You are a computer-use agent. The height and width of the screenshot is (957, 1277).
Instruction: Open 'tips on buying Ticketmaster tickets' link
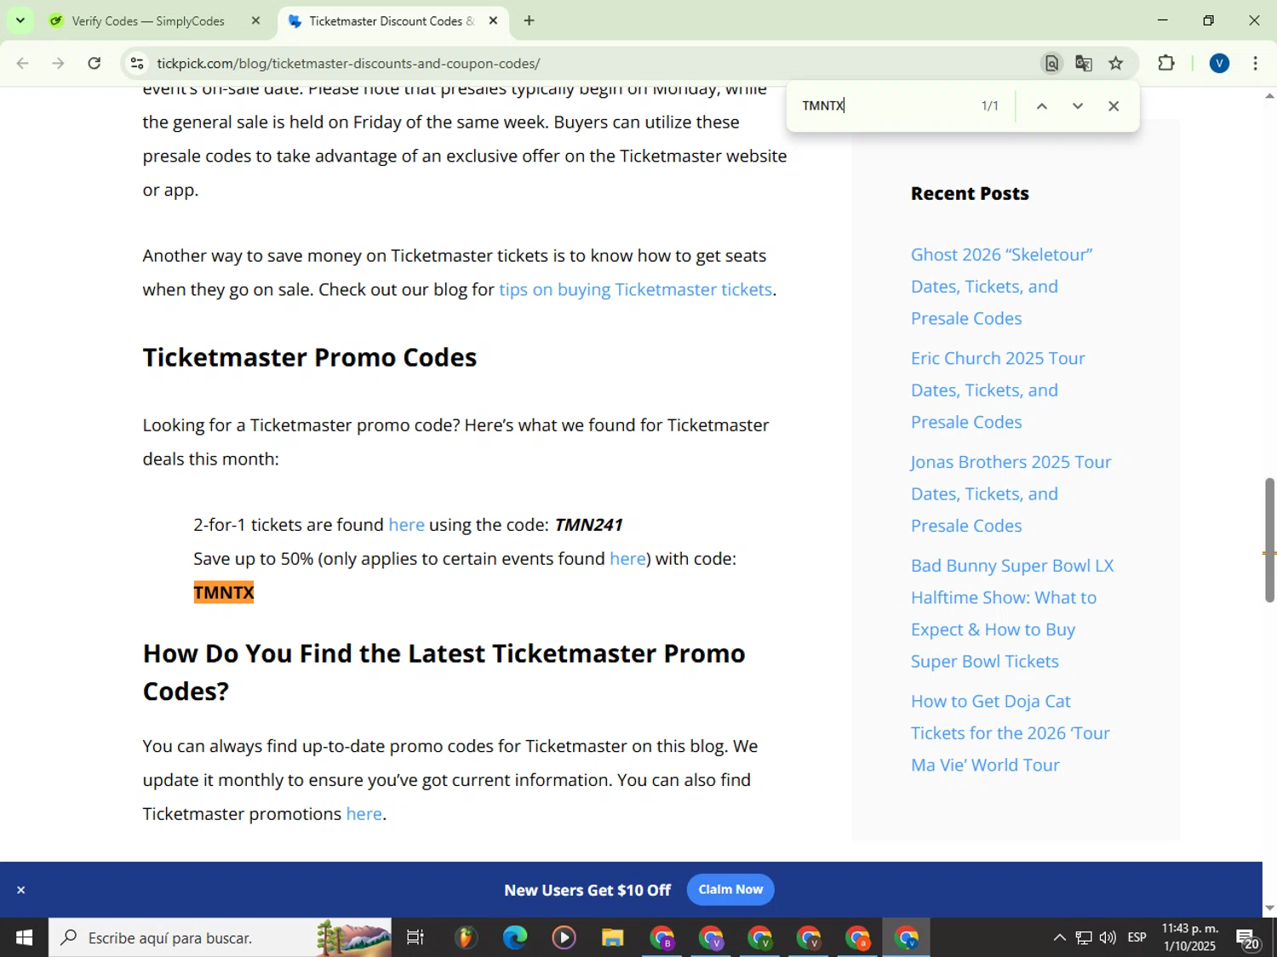635,289
